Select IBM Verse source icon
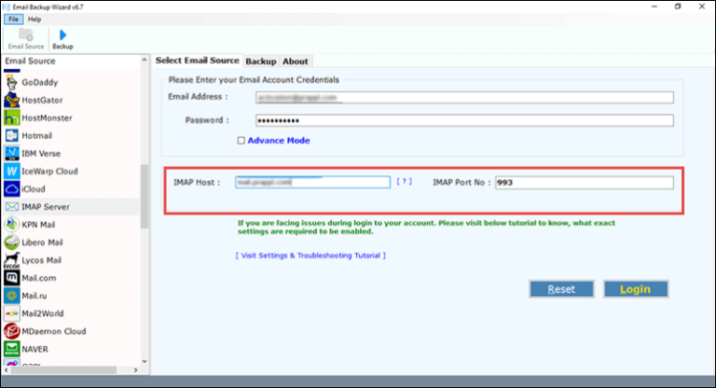Image resolution: width=716 pixels, height=388 pixels. pyautogui.click(x=11, y=154)
